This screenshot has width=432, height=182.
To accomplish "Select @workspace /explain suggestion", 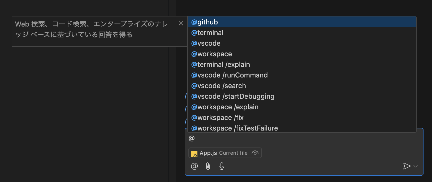I will [302, 107].
